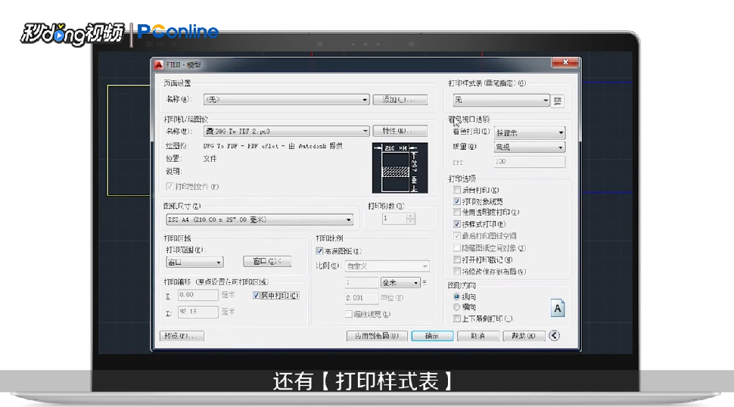Open the shade plot 按显示 dropdown
The height and width of the screenshot is (407, 734).
pos(530,133)
